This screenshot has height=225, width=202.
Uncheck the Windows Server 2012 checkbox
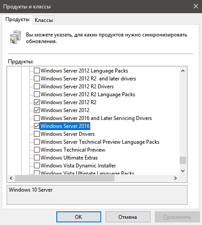[37, 110]
